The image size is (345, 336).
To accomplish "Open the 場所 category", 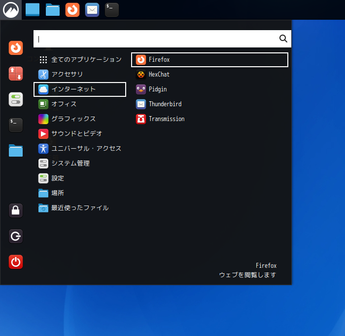I will pos(80,193).
